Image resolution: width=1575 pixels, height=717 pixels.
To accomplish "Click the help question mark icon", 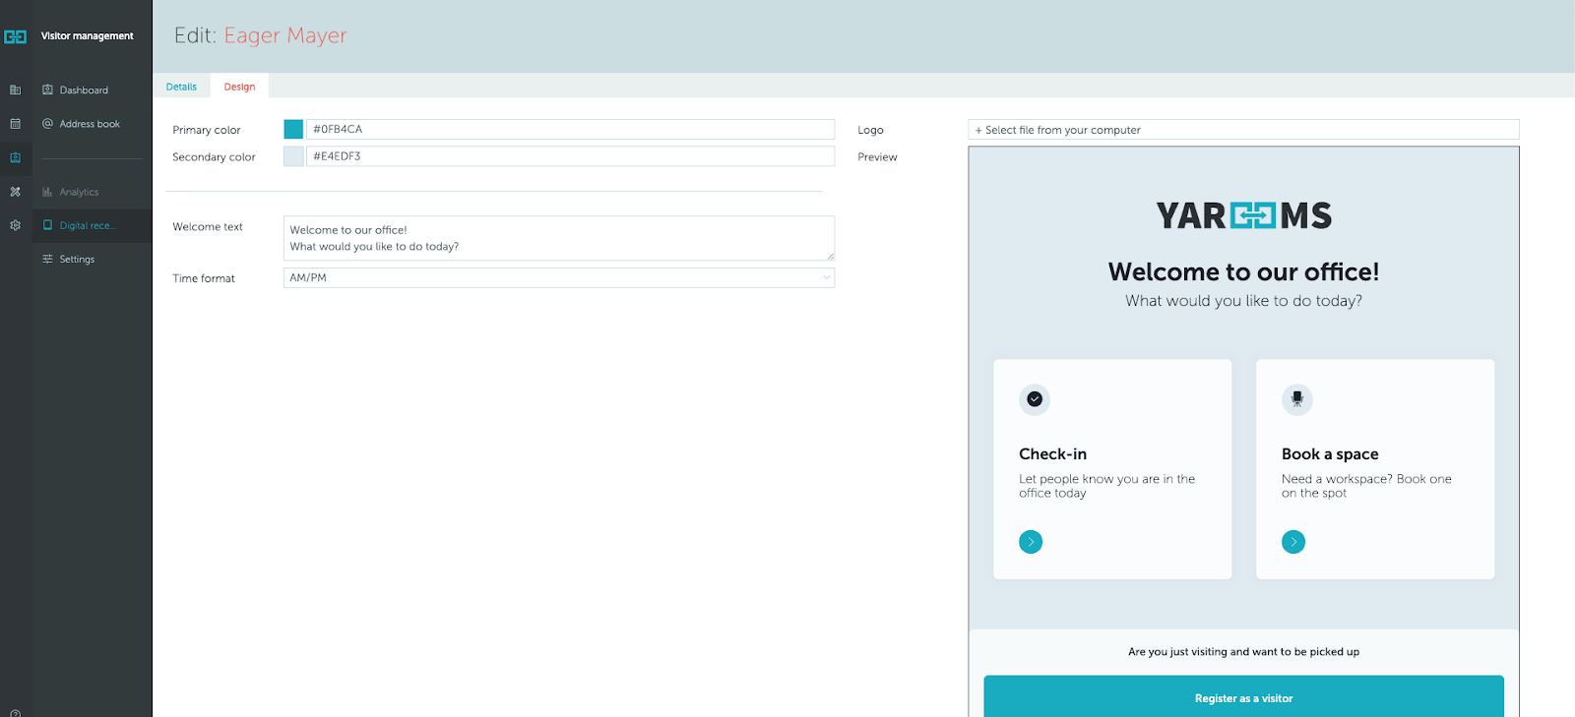I will tap(15, 712).
